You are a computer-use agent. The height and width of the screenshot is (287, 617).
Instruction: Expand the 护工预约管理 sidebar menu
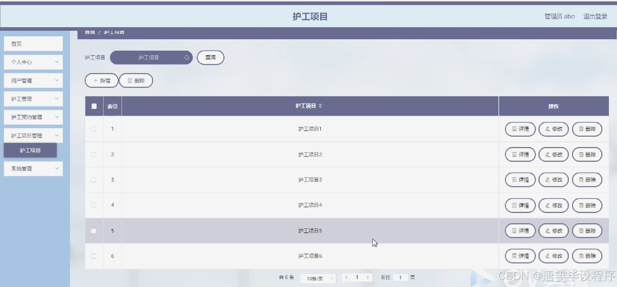33,117
